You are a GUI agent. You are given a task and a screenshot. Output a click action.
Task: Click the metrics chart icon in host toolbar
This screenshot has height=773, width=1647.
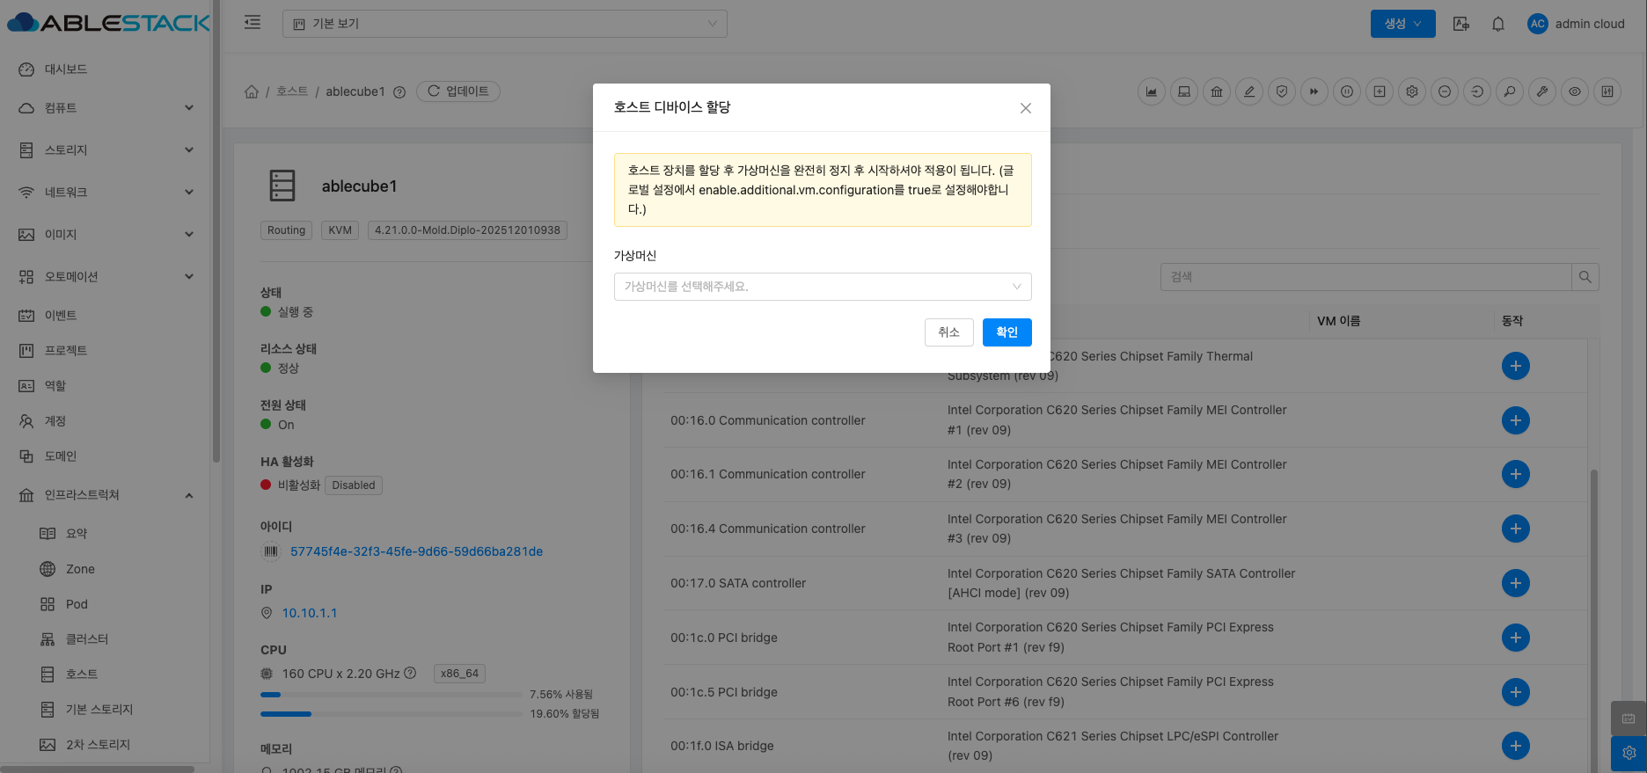pyautogui.click(x=1151, y=91)
